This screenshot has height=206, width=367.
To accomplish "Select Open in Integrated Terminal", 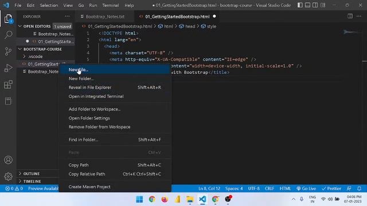I will [115, 96].
